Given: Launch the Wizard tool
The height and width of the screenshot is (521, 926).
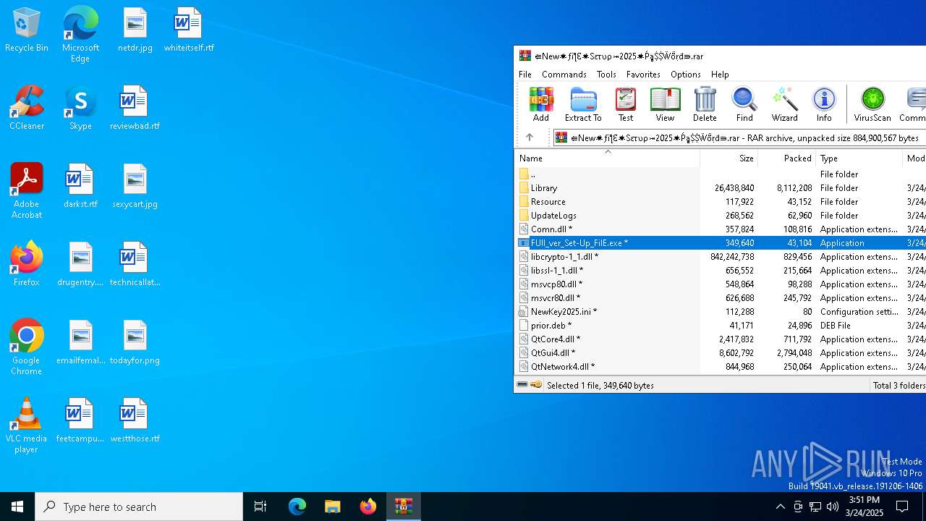Looking at the screenshot, I should 784,105.
